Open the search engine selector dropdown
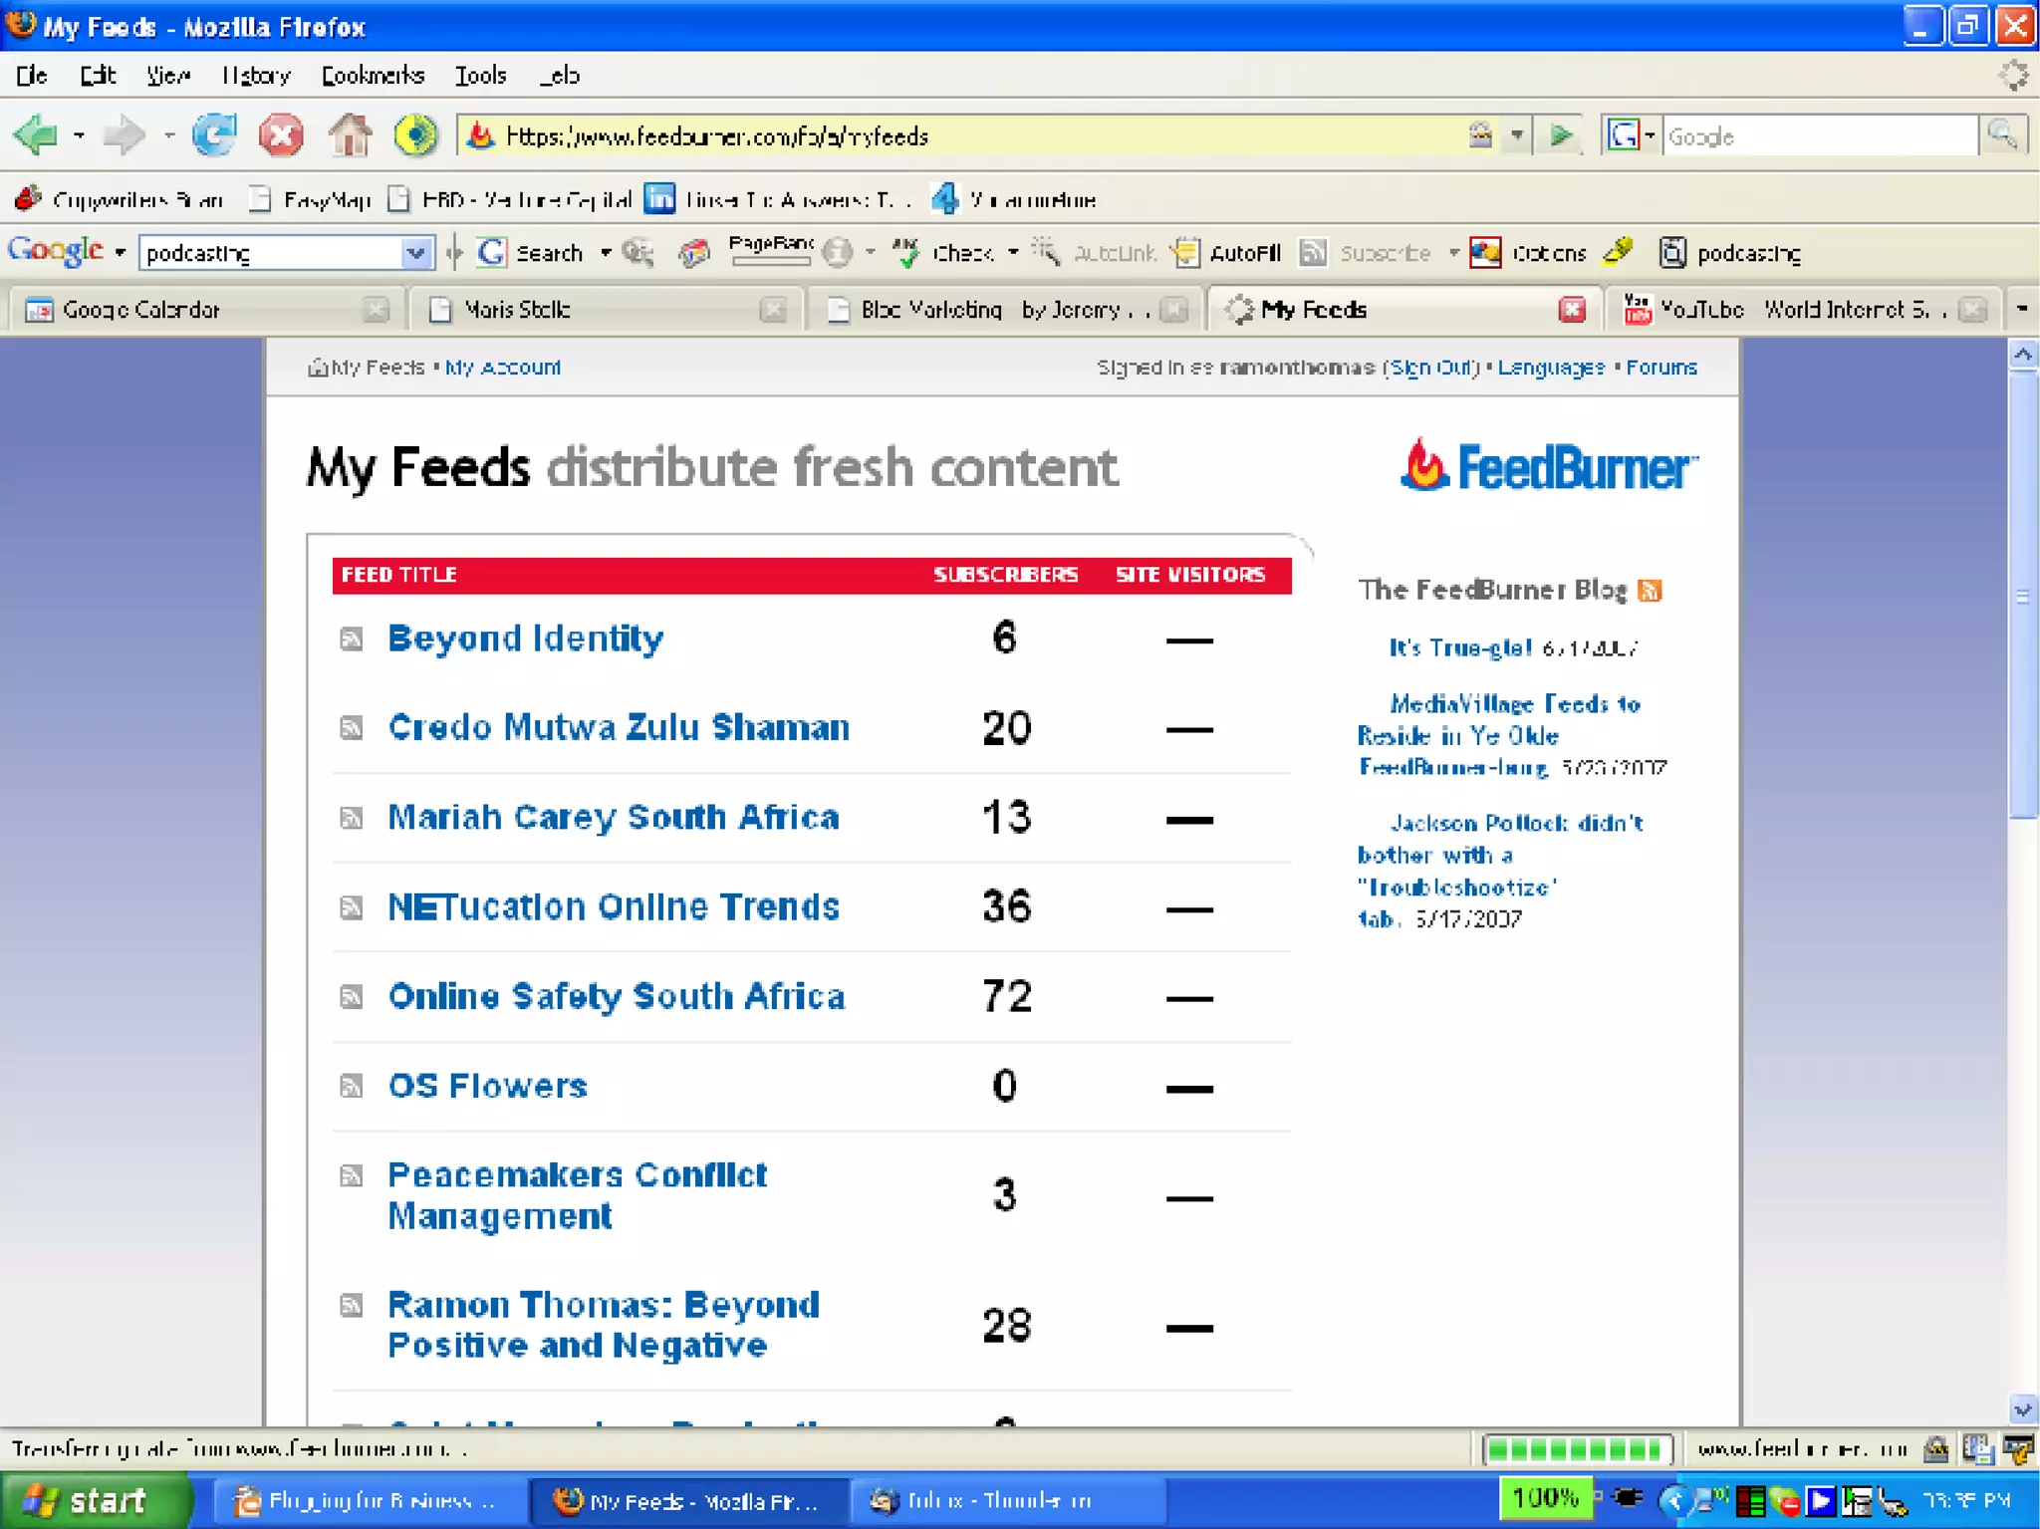Image resolution: width=2040 pixels, height=1529 pixels. (x=1631, y=135)
